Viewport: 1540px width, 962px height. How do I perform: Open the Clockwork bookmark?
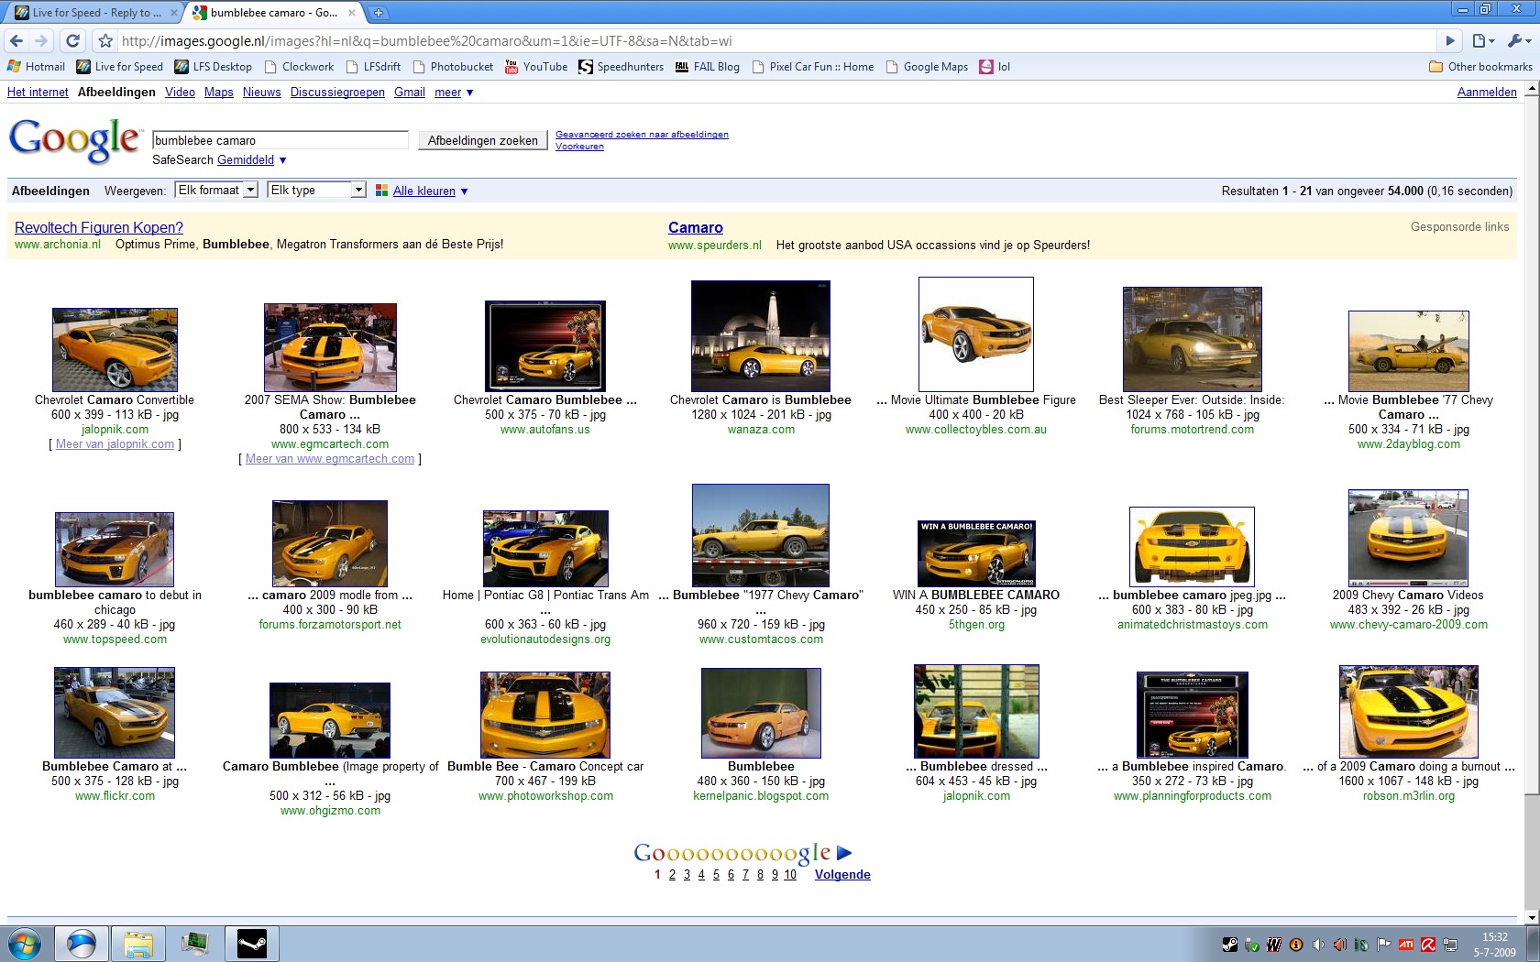click(300, 67)
